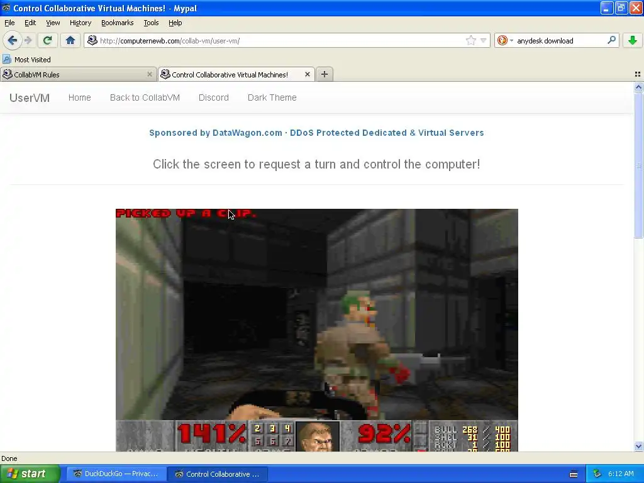Open the Help menu

coord(175,23)
